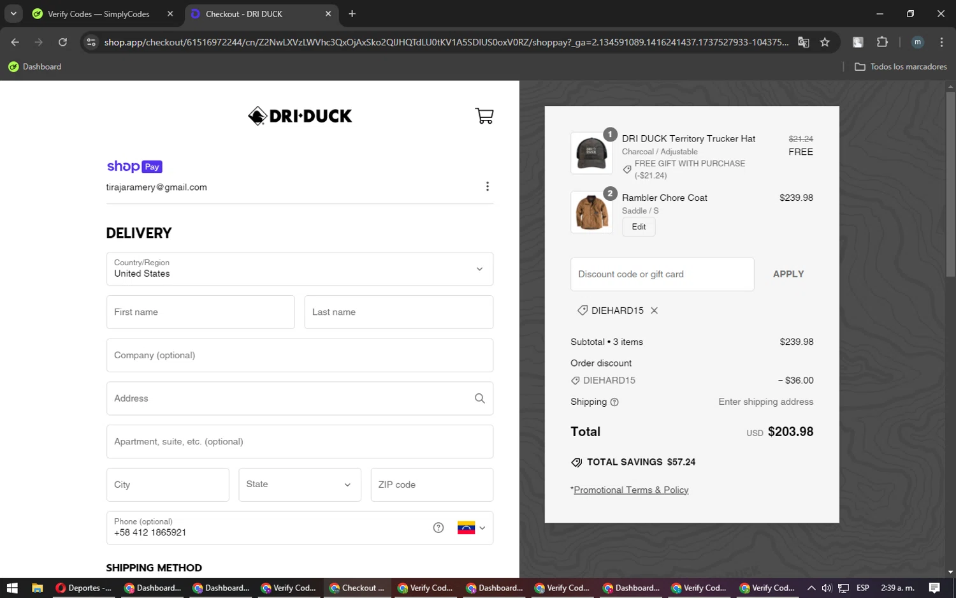Focus the Apartment, suite field

300,442
